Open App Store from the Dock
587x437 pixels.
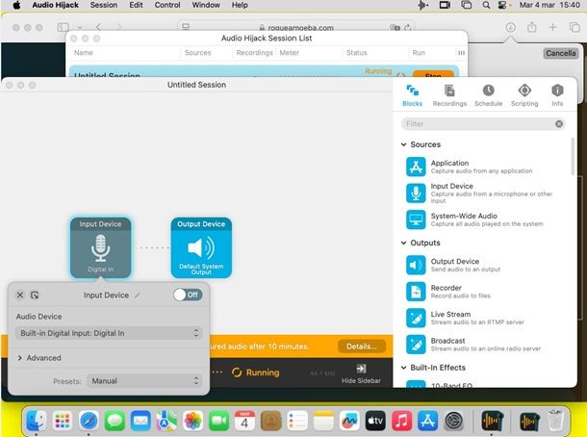427,421
